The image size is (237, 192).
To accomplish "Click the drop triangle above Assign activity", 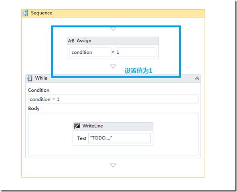I will point(113,29).
